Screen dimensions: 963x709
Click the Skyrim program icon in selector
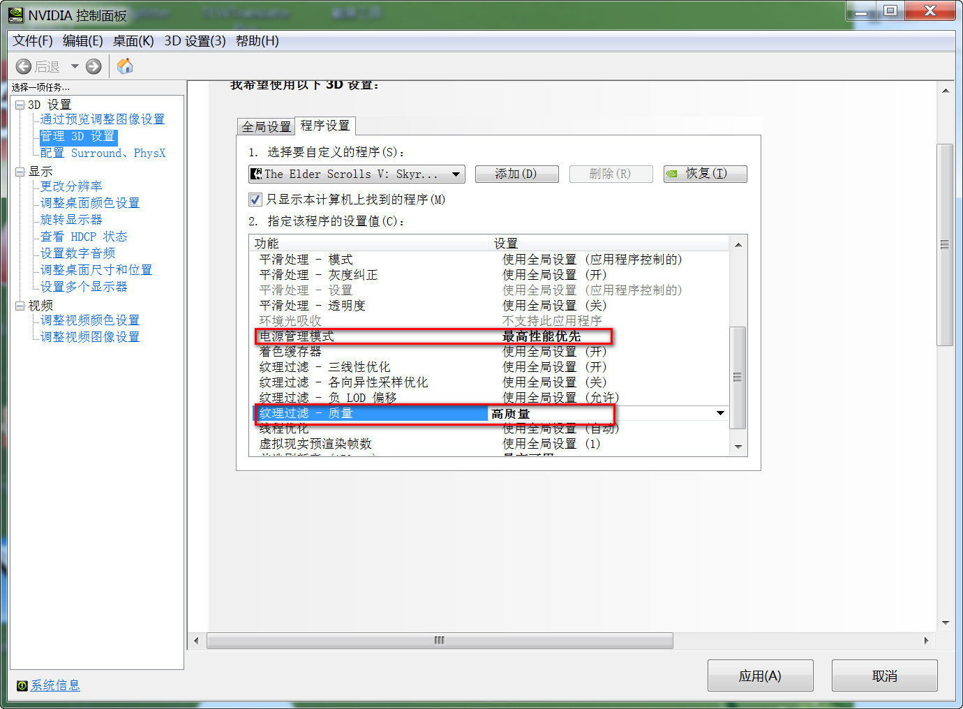click(256, 174)
